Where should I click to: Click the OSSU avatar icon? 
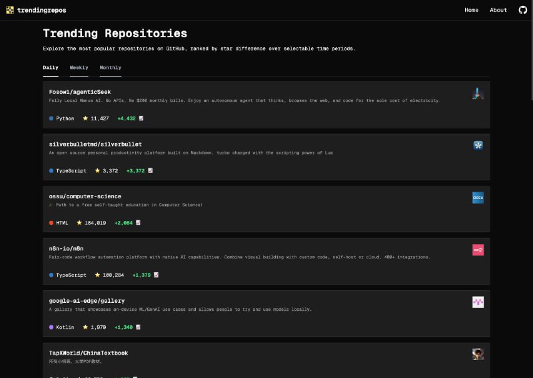coord(478,198)
